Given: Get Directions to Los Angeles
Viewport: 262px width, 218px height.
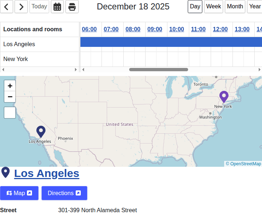Looking at the screenshot, I should [x=64, y=193].
